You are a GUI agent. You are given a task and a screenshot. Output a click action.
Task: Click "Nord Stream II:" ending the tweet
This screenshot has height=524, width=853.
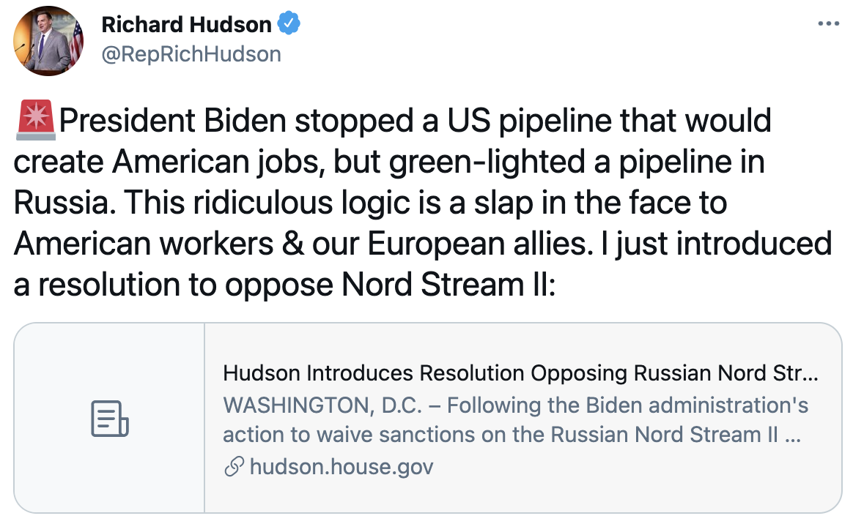coord(449,285)
